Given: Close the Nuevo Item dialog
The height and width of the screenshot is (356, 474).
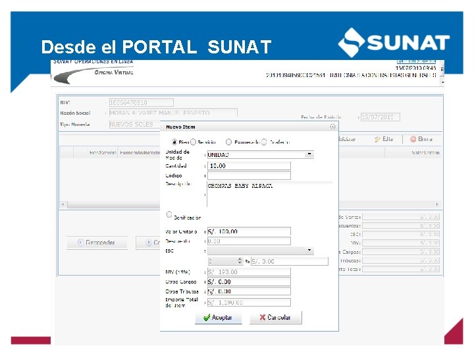Looking at the screenshot, I should point(333,127).
